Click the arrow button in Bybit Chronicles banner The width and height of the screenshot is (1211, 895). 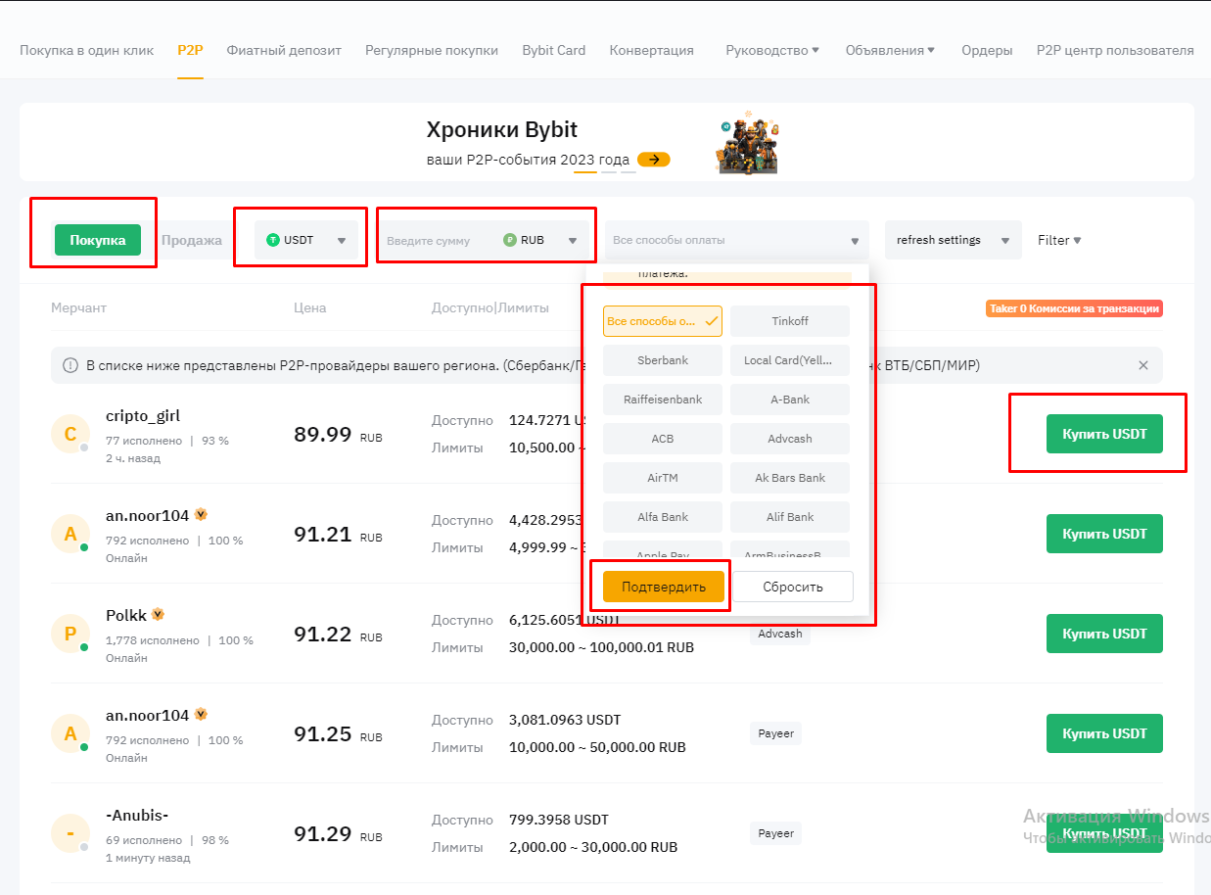653,160
